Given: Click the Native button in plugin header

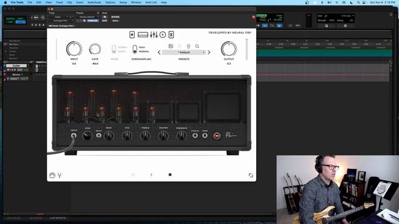Looking at the screenshot, I should click(115, 21).
